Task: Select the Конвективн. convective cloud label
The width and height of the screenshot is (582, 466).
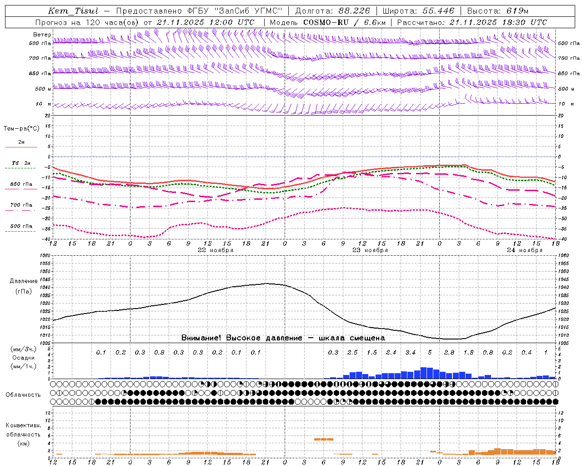Action: 23,425
